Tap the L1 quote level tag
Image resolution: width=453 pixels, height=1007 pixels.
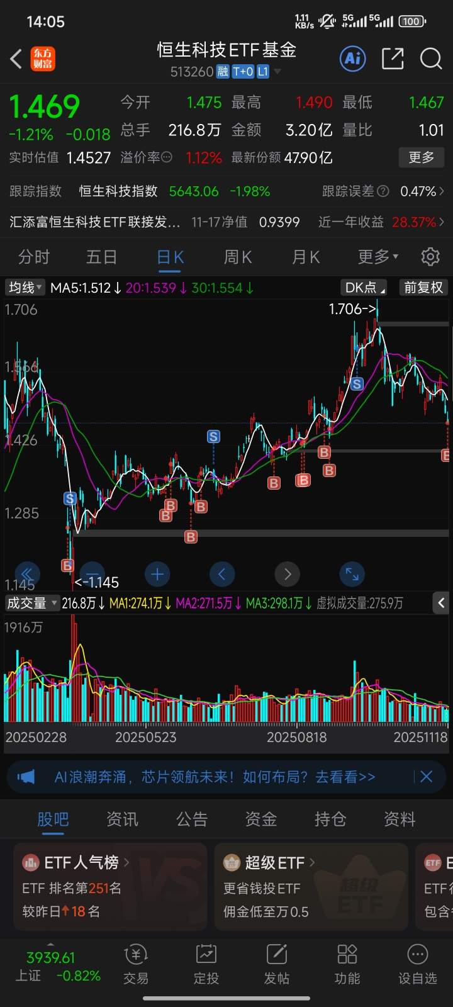pos(262,72)
